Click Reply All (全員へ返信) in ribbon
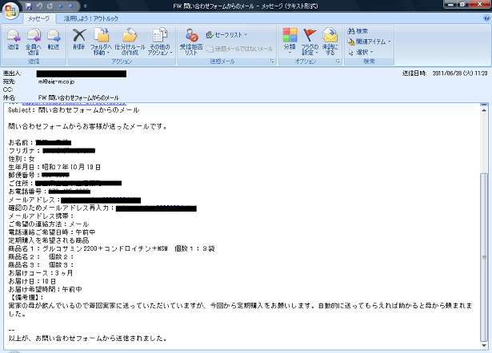The height and width of the screenshot is (353, 492). click(34, 38)
